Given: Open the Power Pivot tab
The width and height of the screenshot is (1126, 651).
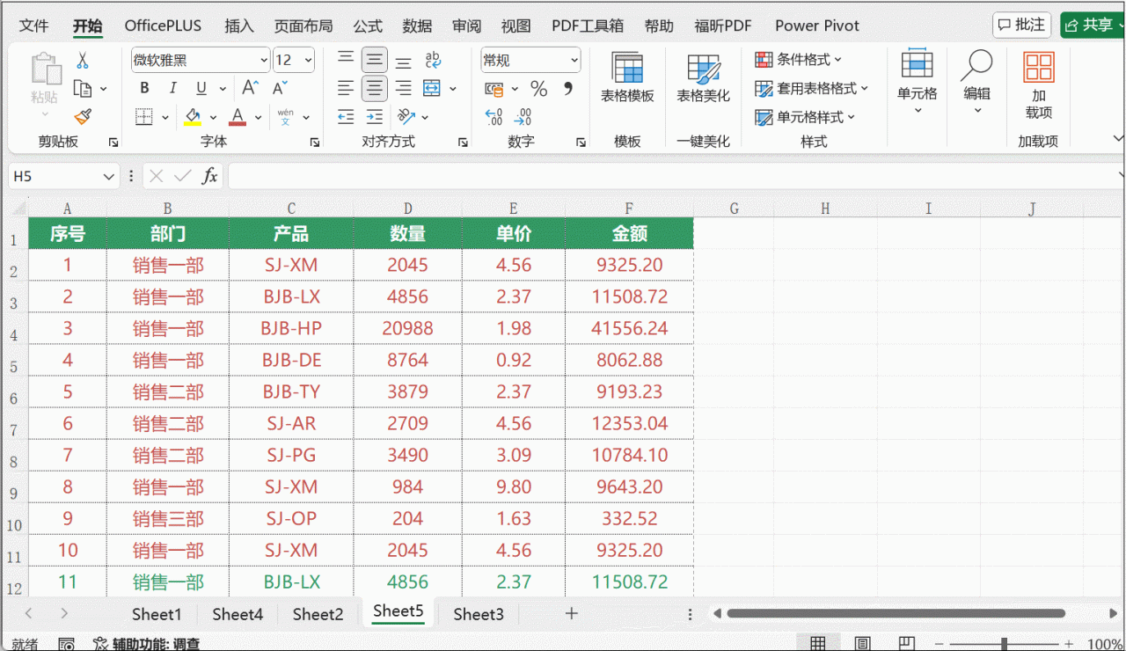Looking at the screenshot, I should [x=817, y=26].
